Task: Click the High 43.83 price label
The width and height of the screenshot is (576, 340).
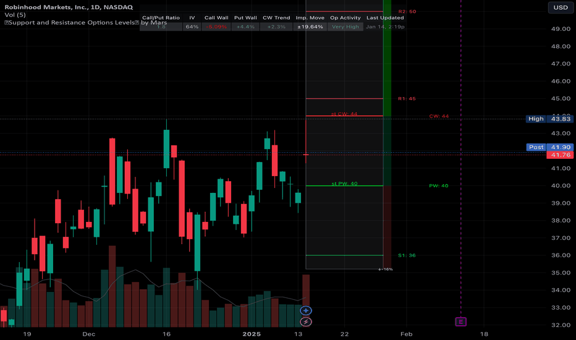Action: pos(549,119)
